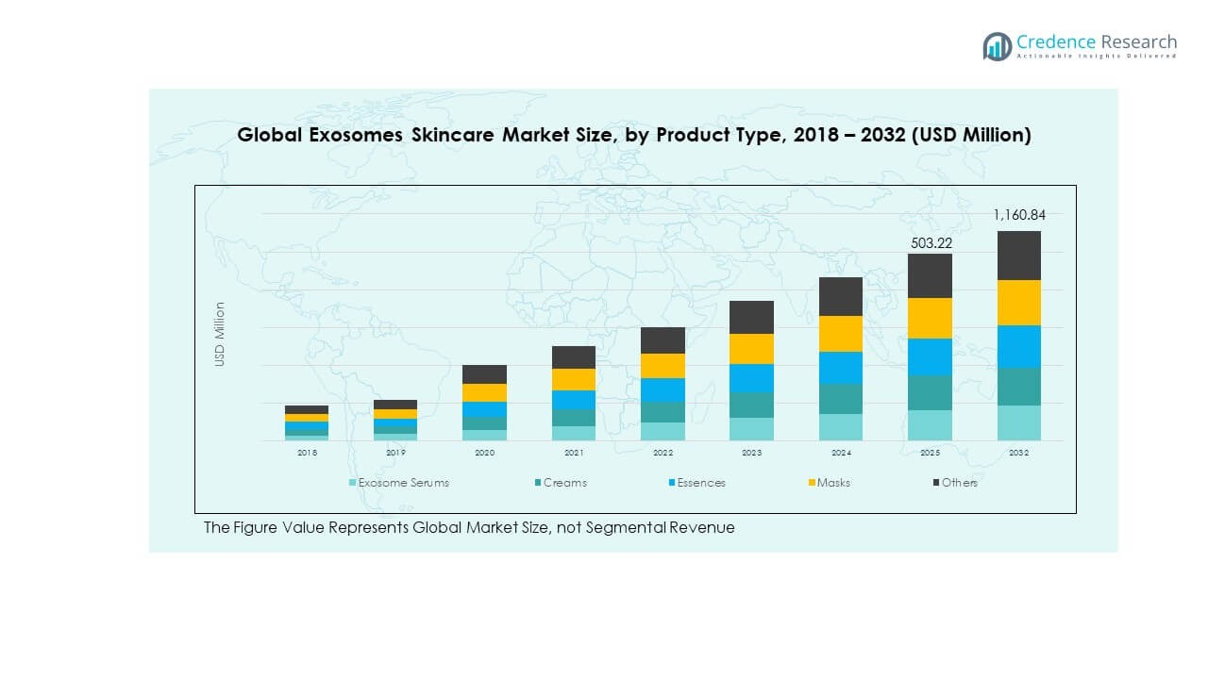This screenshot has width=1208, height=679.
Task: Click the Creams segment of 2023 bar
Action: [x=751, y=405]
